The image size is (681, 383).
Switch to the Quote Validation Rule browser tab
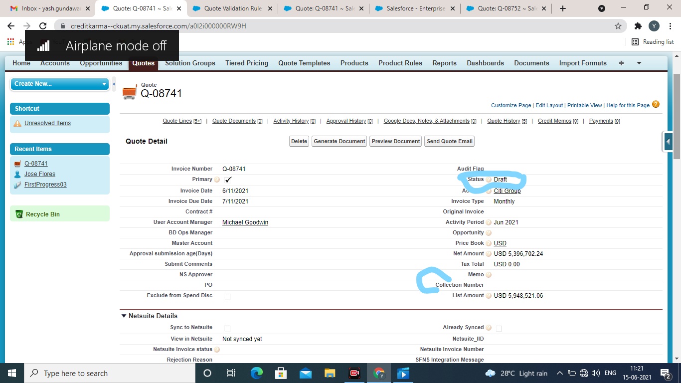point(232,8)
